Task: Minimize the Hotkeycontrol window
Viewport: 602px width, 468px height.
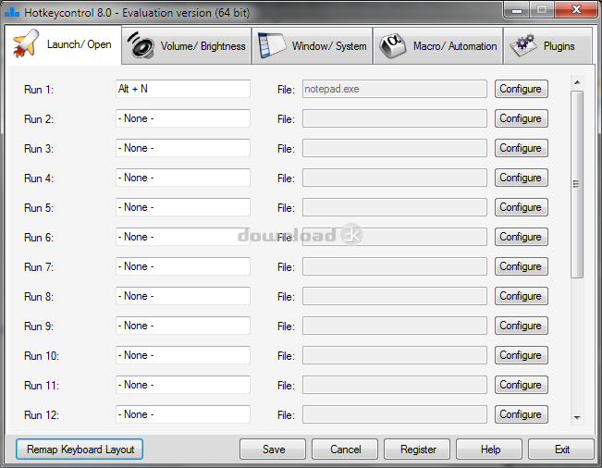Action: [517, 10]
